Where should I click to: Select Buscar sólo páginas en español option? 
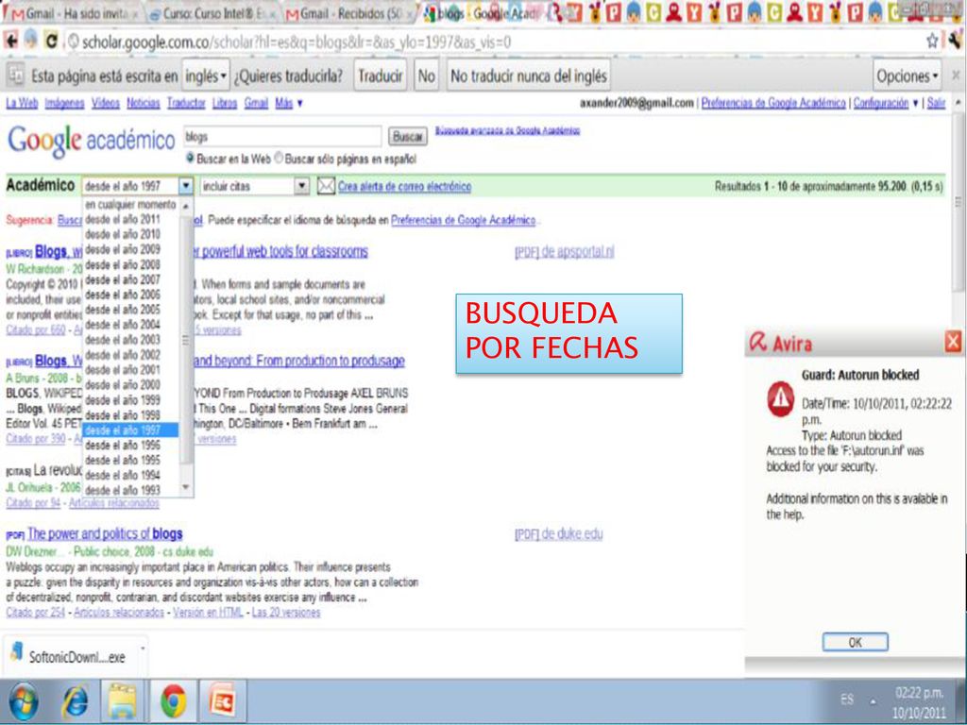pyautogui.click(x=279, y=159)
